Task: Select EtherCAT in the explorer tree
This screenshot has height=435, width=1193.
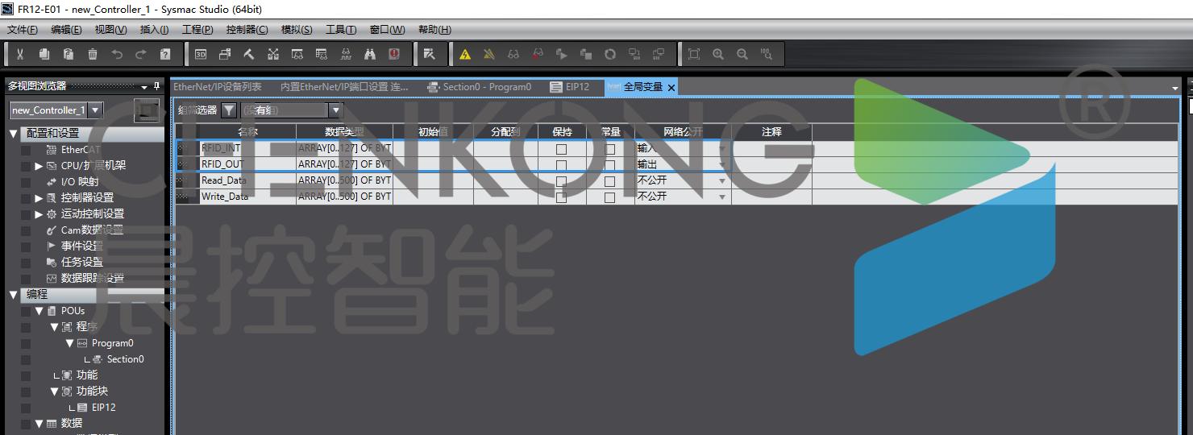Action: 81,150
